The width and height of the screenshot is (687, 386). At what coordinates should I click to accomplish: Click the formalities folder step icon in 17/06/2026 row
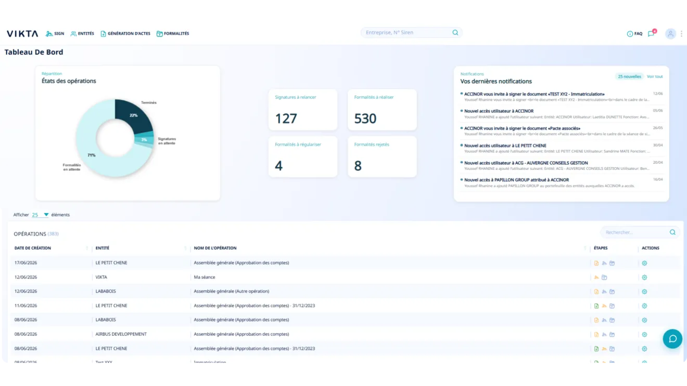coord(612,263)
